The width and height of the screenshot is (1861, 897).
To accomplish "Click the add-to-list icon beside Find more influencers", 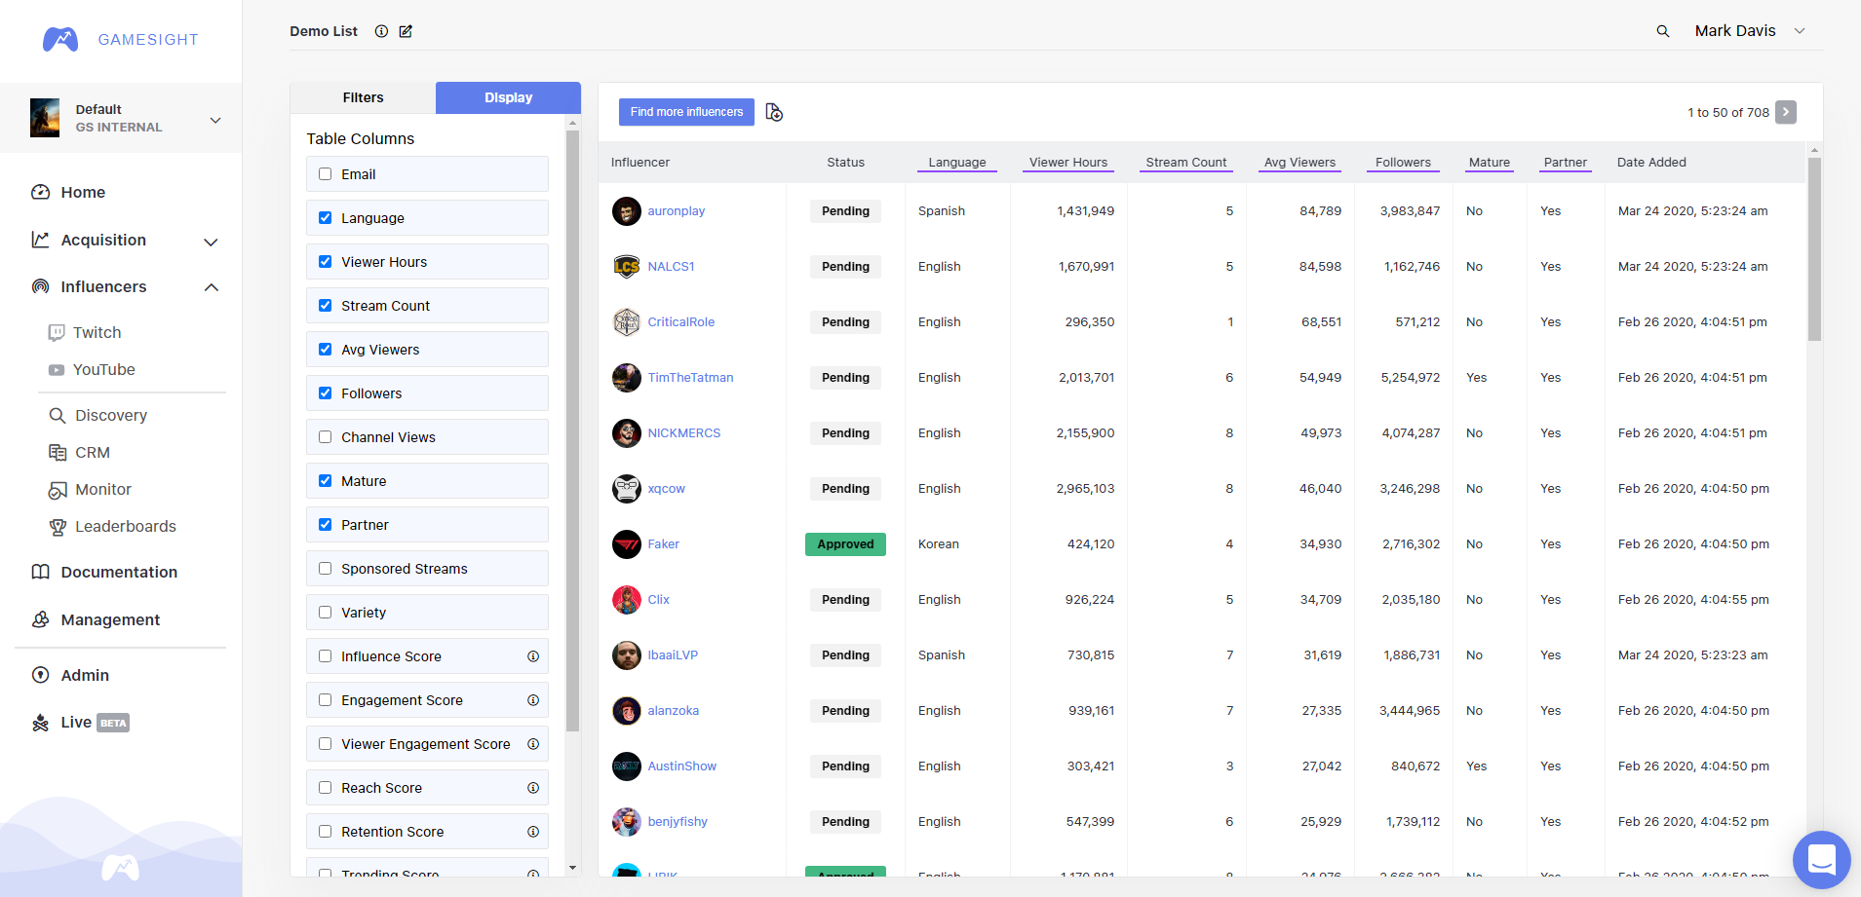I will pyautogui.click(x=774, y=112).
